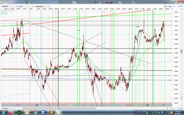Open the 5 min timeframe dropdown

click(x=26, y=6)
